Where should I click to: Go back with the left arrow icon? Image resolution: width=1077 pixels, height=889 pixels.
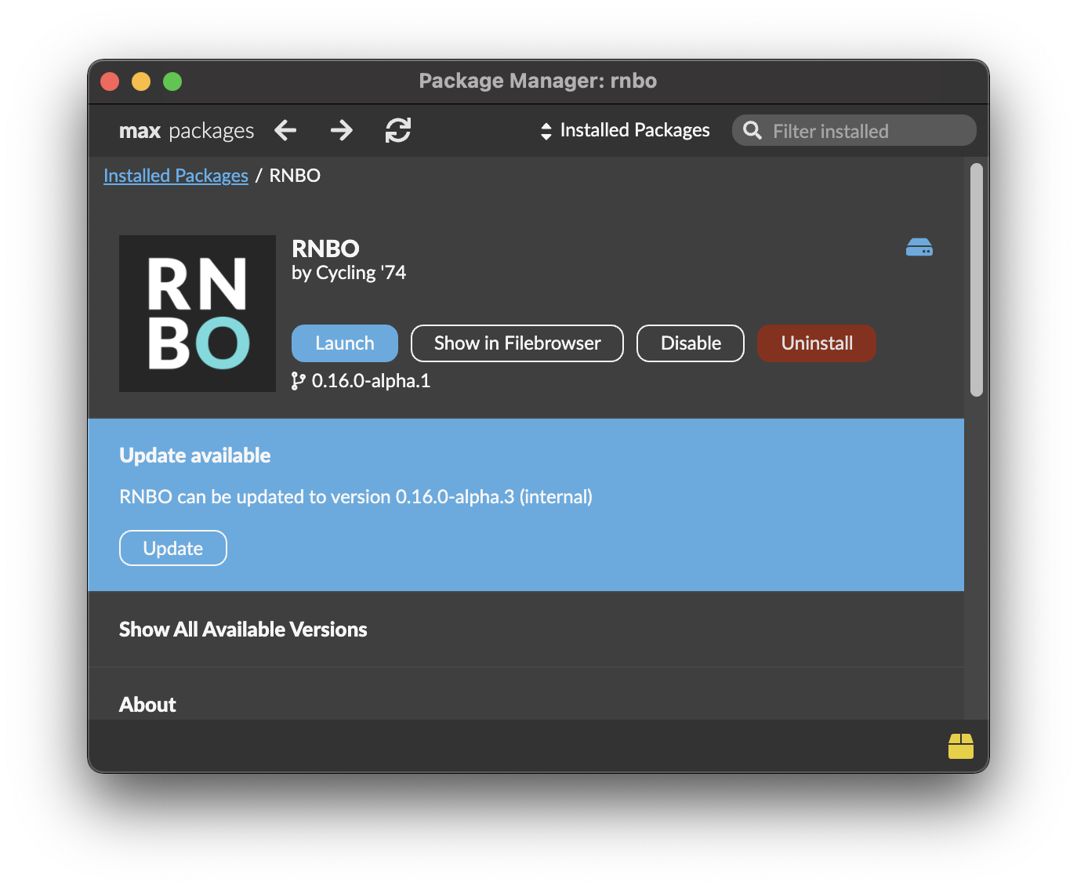click(285, 130)
